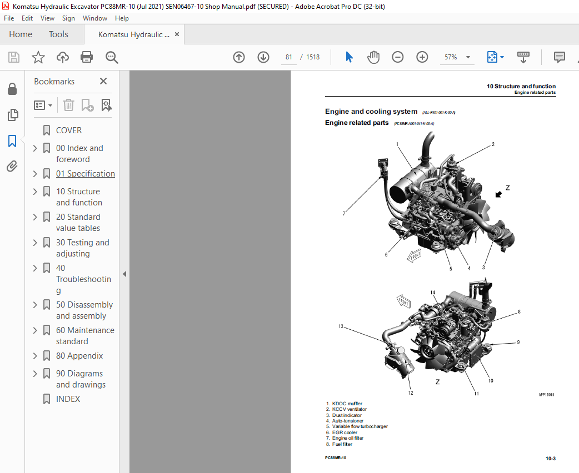Open the 30 Testing and adjusting bookmark
579x473 pixels.
(x=83, y=248)
